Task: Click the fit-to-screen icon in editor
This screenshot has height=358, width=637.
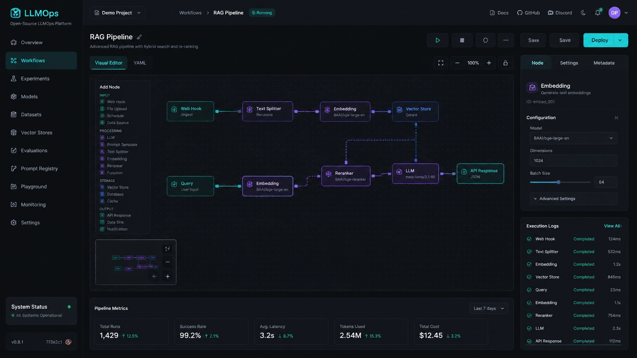Action: pyautogui.click(x=440, y=63)
